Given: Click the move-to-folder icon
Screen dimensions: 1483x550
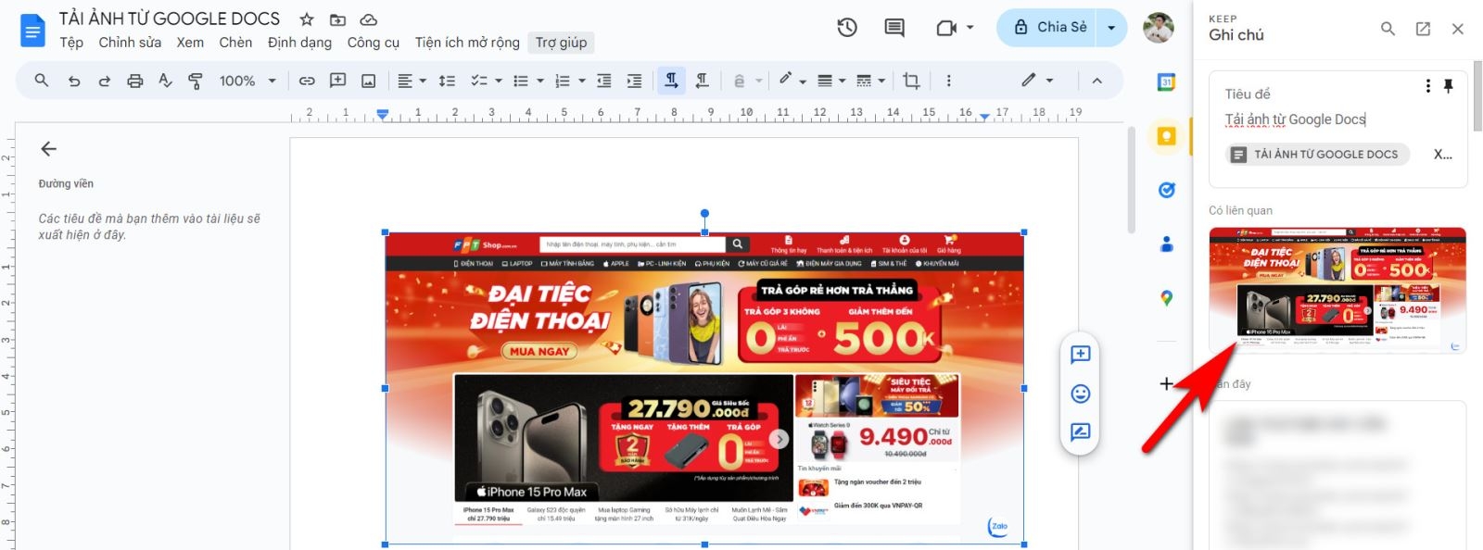Looking at the screenshot, I should (x=337, y=19).
